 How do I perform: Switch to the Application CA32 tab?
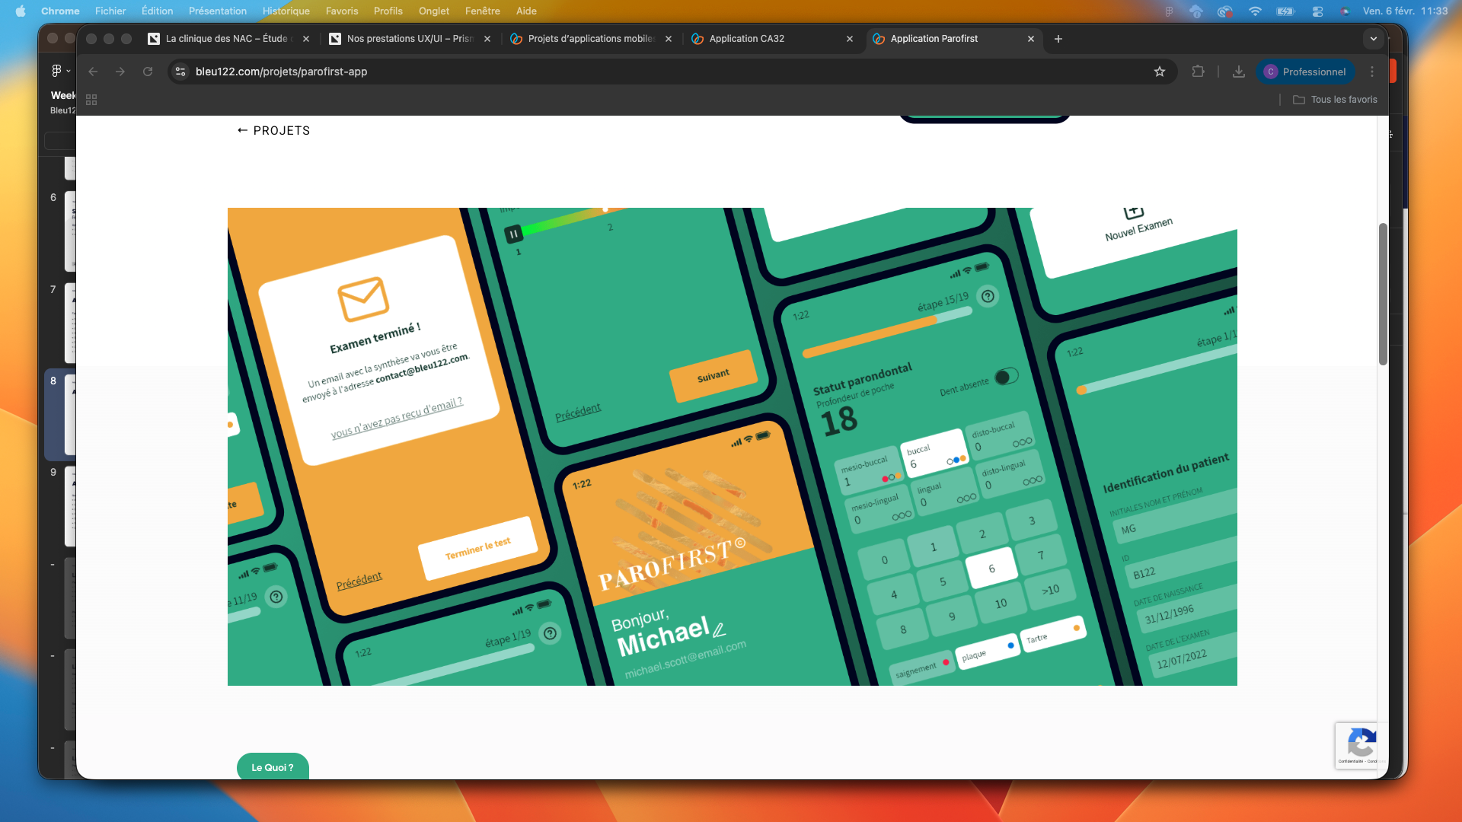(746, 39)
